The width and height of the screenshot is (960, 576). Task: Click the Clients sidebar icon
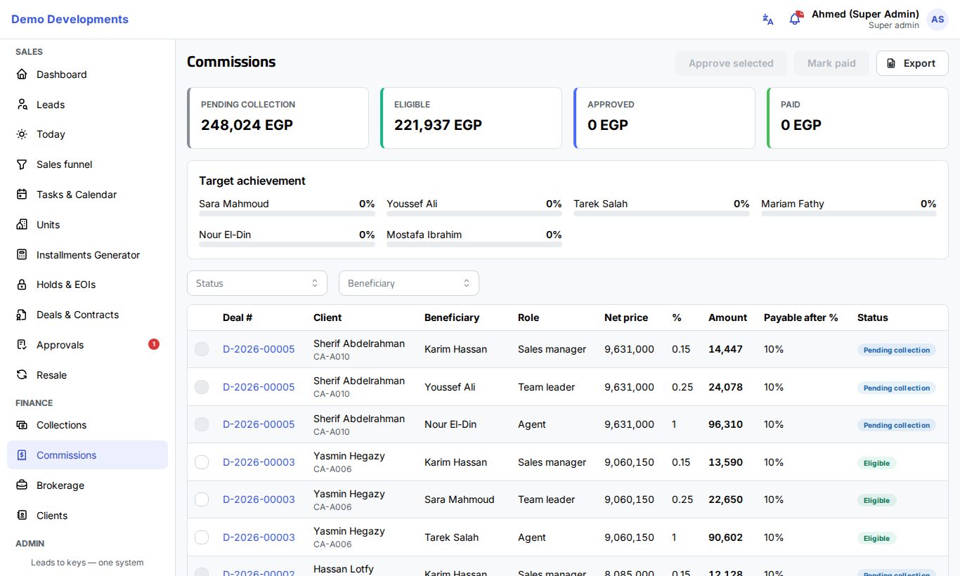(22, 516)
